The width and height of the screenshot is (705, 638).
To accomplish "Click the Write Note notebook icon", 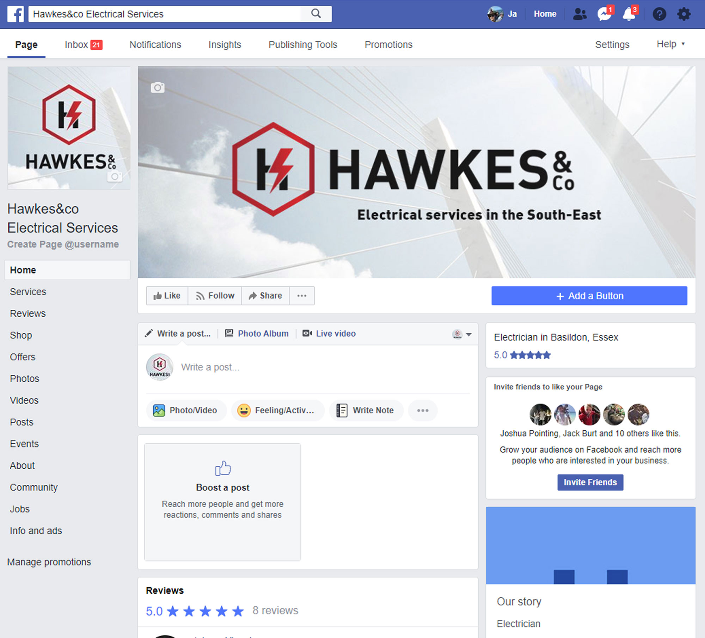I will click(342, 410).
